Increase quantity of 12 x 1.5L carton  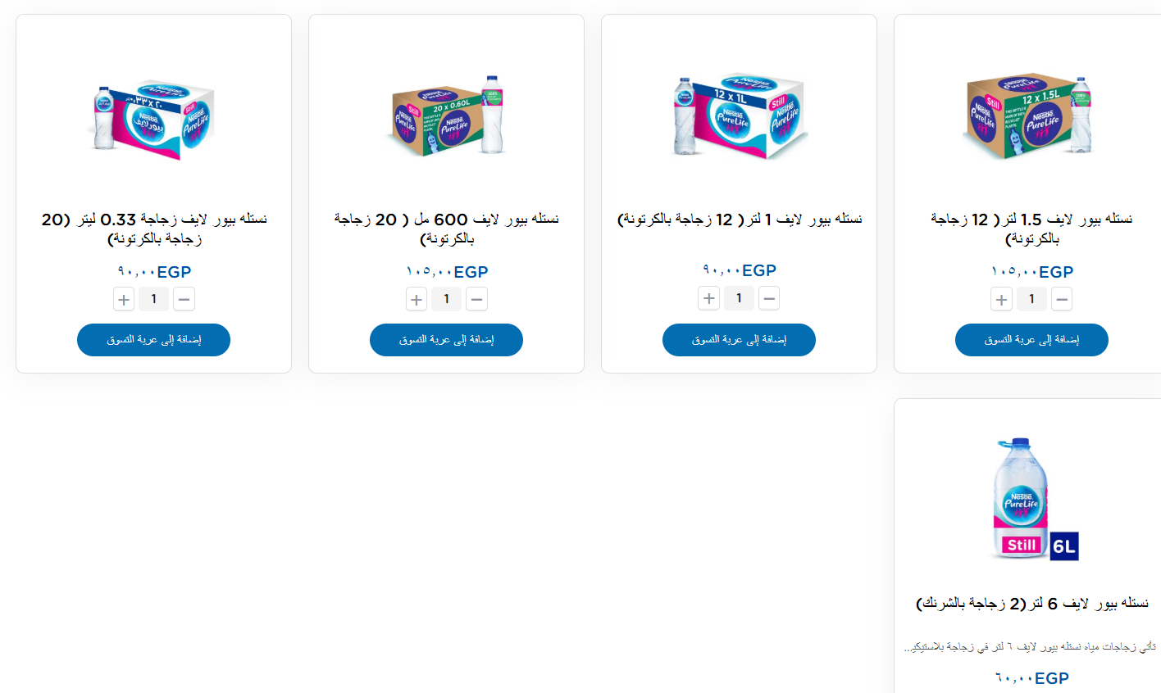[1002, 300]
